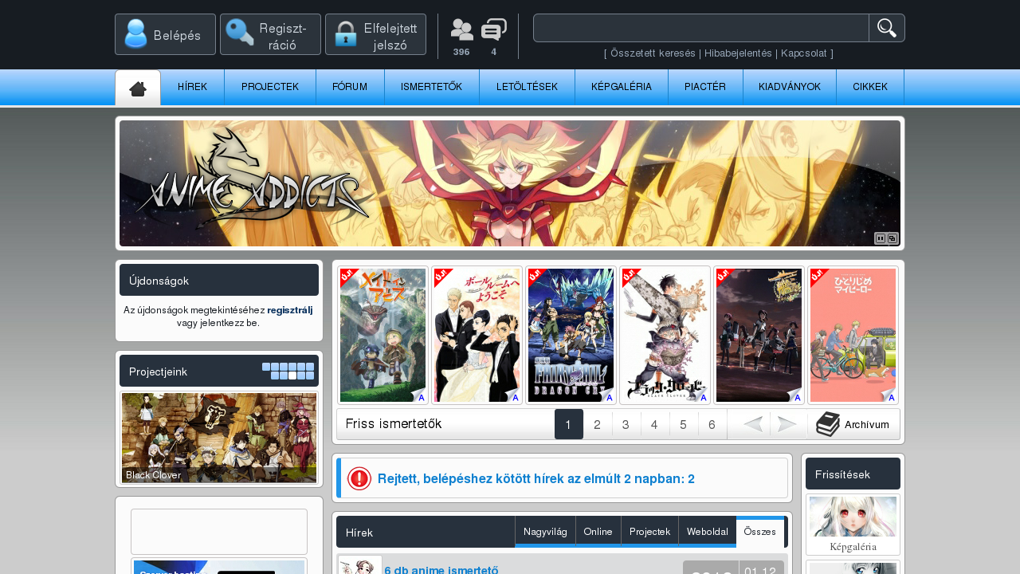Open the FÓRUM menu
1020x574 pixels.
350,87
